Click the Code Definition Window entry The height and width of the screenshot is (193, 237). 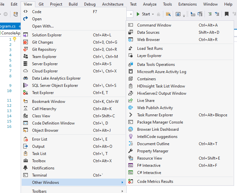[74, 123]
